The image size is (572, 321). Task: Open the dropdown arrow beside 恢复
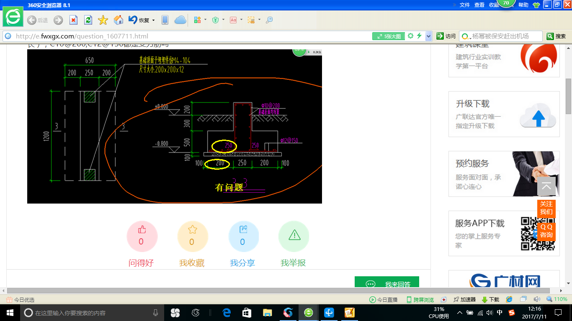pyautogui.click(x=153, y=20)
